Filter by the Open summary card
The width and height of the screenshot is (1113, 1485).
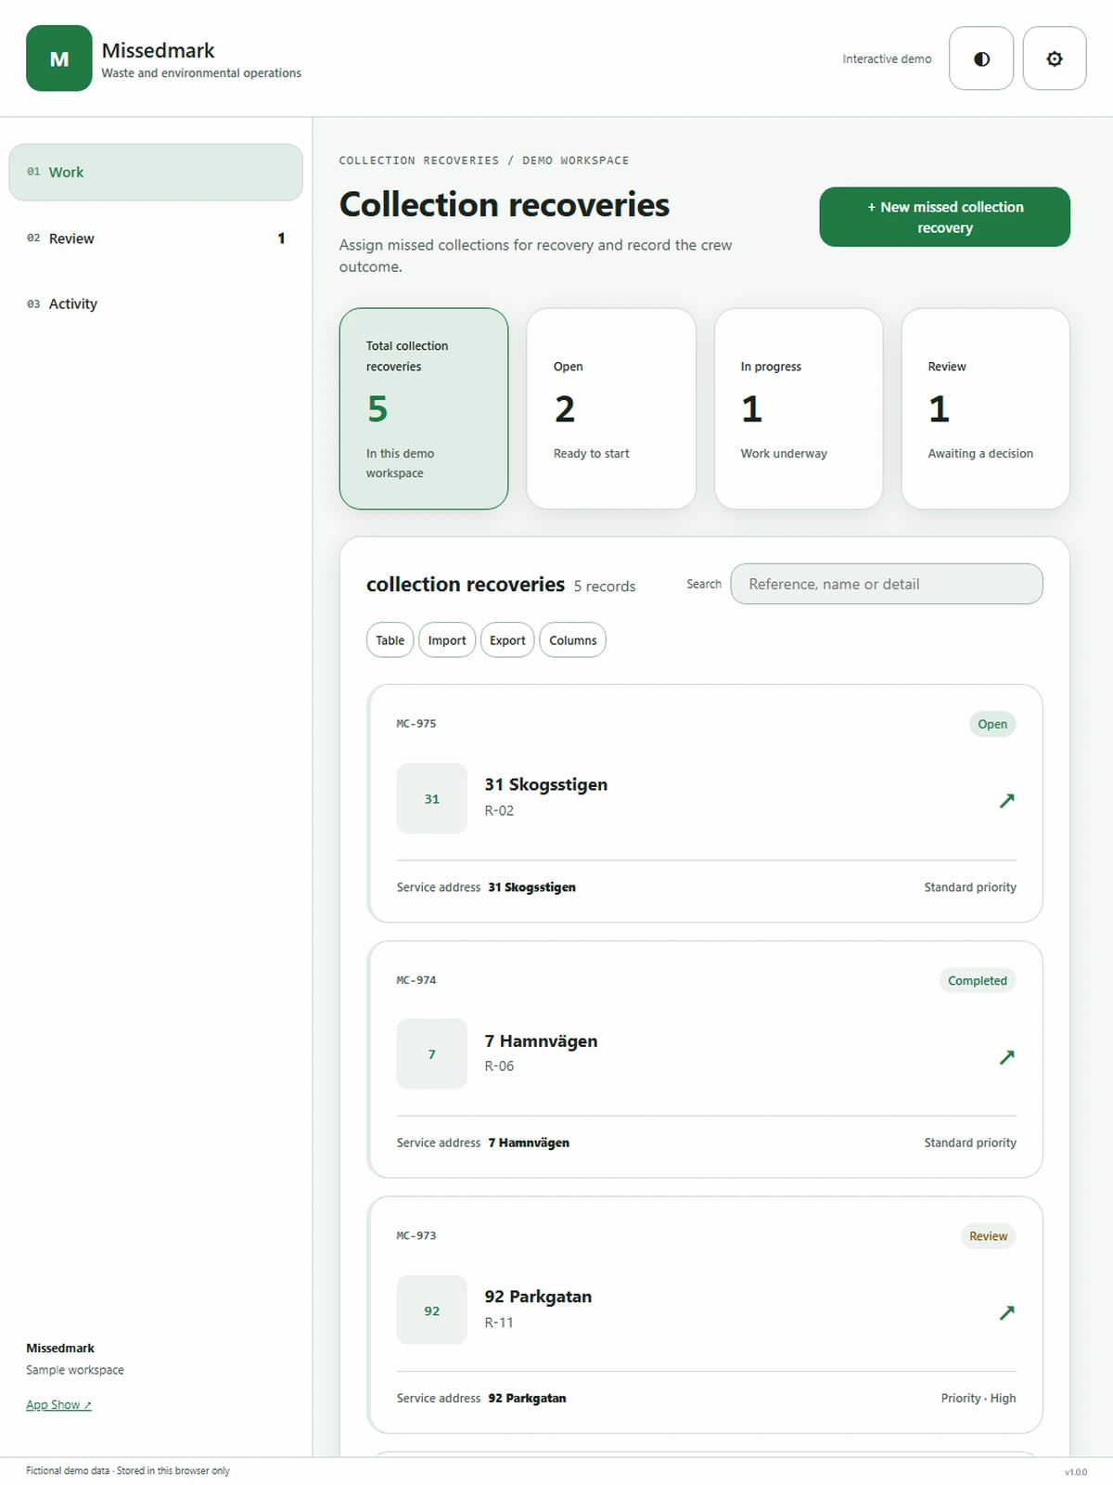pos(611,408)
